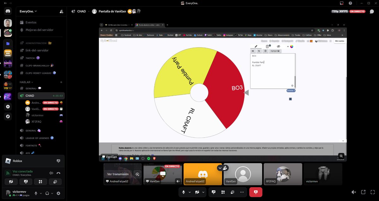
Task: Share screen from bottom call controls
Action: pyautogui.click(x=214, y=192)
